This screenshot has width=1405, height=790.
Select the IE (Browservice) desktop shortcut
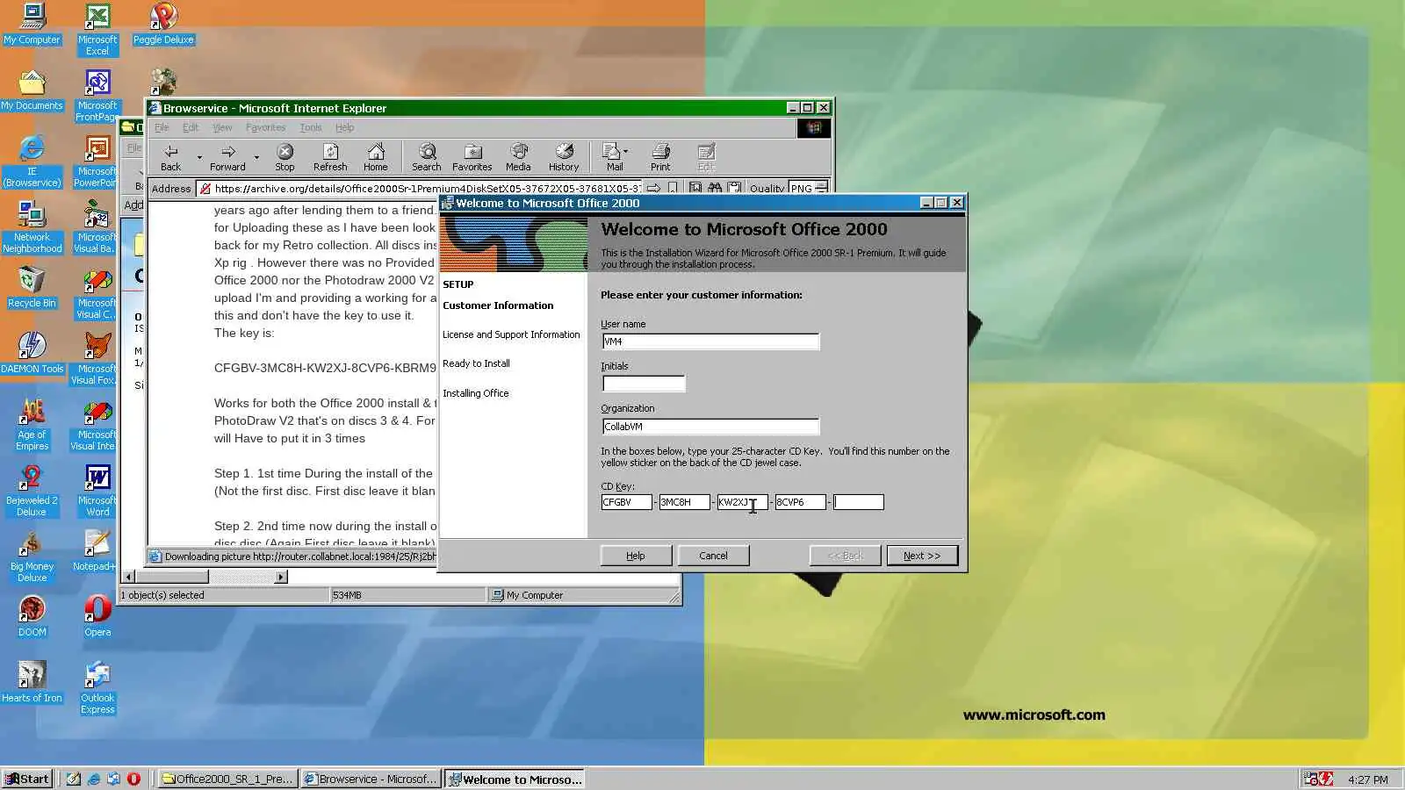click(32, 162)
